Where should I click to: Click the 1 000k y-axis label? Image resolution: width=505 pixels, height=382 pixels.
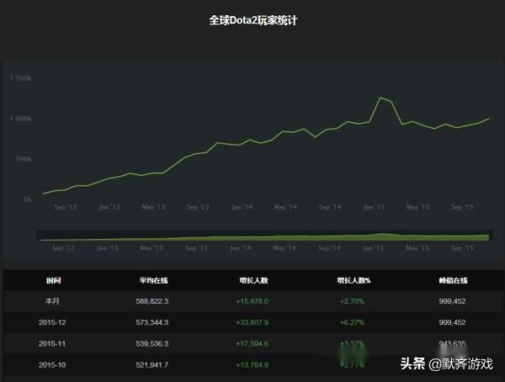click(x=21, y=119)
